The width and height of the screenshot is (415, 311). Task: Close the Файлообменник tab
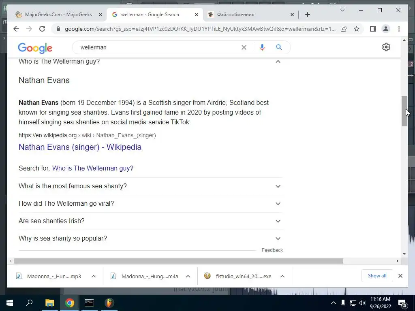(x=292, y=15)
